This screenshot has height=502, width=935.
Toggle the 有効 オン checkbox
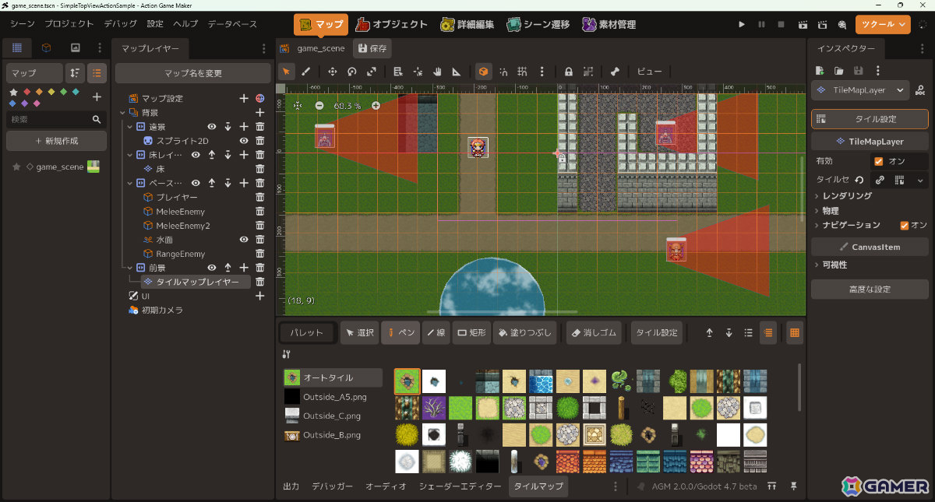[879, 161]
